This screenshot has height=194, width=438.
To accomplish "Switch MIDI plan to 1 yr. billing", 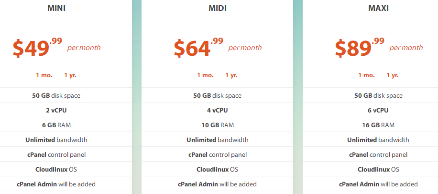I will coord(231,75).
